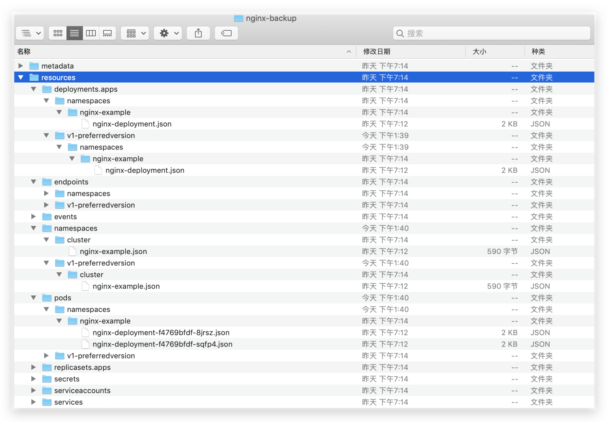Image resolution: width=608 pixels, height=422 pixels.
Task: Click the share/export icon
Action: pos(198,32)
